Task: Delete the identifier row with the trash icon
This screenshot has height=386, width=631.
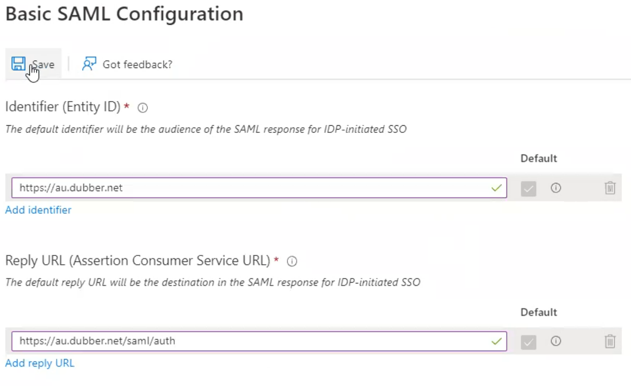Action: click(x=610, y=188)
